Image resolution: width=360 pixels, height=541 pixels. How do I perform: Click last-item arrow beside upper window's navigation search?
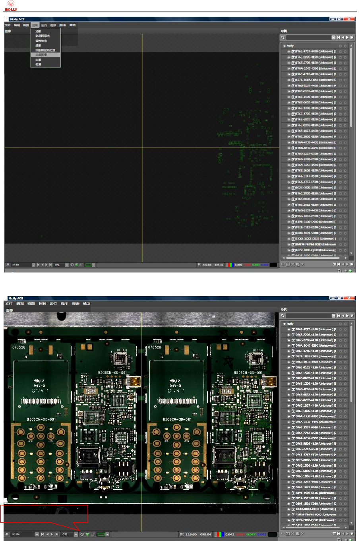click(352, 37)
